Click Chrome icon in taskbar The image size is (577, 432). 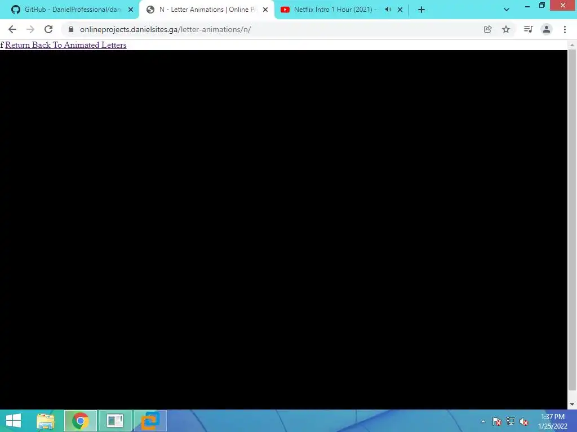[80, 421]
